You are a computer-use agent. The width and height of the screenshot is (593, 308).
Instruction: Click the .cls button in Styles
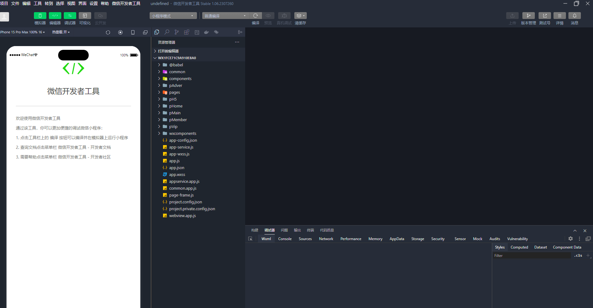pos(578,255)
